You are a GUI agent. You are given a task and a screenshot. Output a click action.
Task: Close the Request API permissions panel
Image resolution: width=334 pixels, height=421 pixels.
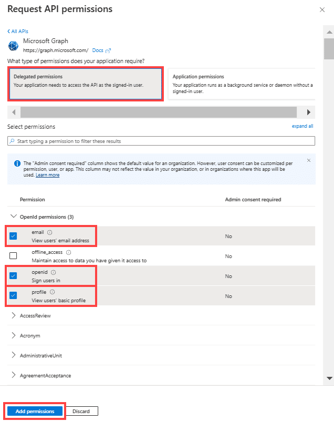[x=322, y=9]
